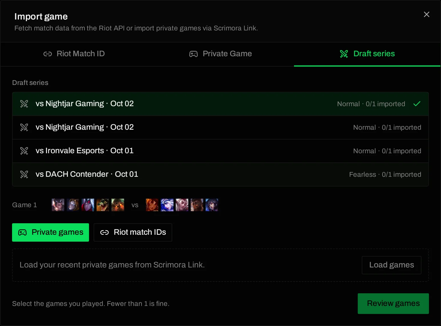This screenshot has height=326, width=441.
Task: Click the Draft series section heading above the list
Action: point(30,83)
